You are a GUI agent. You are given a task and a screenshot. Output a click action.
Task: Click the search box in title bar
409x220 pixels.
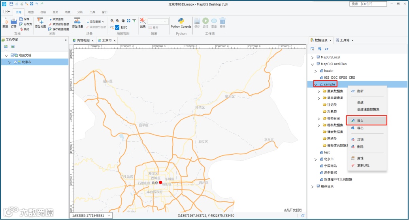click(x=368, y=4)
